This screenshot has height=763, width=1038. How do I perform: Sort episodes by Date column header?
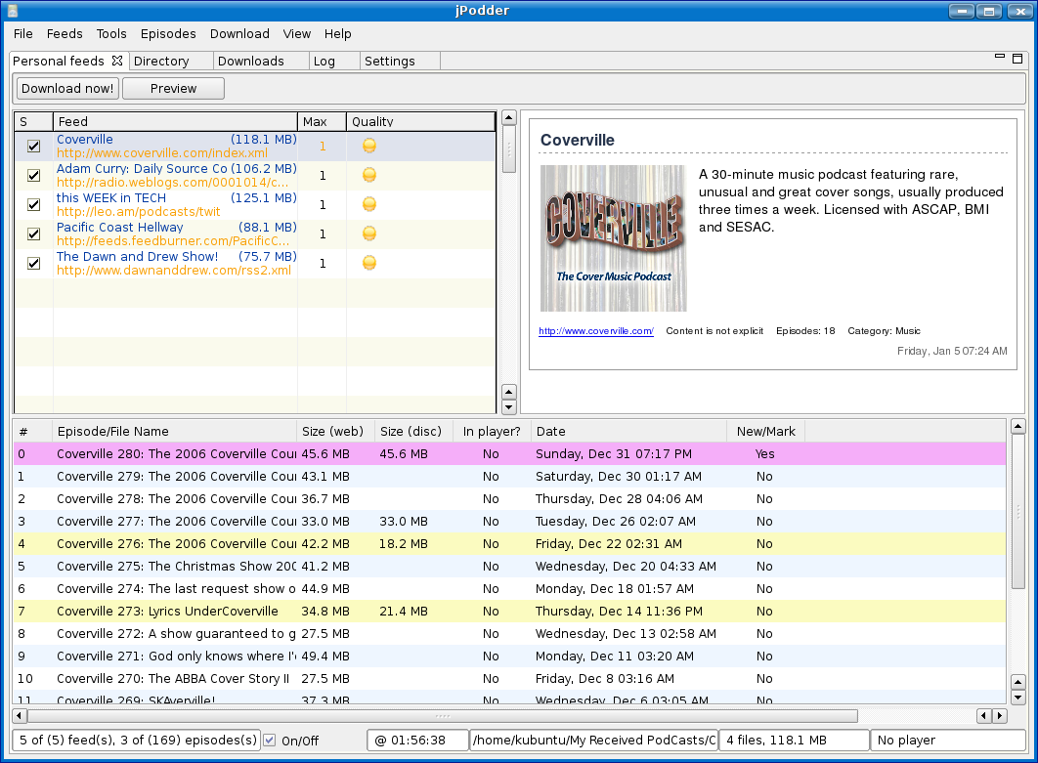point(628,432)
